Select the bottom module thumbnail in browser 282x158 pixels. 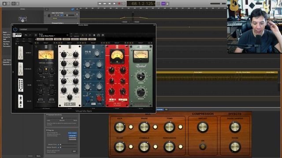point(21,101)
